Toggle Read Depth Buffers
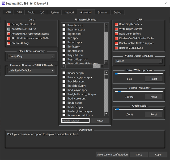This screenshot has height=160, width=170. click(x=116, y=24)
